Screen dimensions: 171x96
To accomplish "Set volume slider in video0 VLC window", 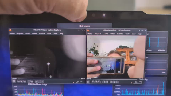I will click(x=137, y=82).
